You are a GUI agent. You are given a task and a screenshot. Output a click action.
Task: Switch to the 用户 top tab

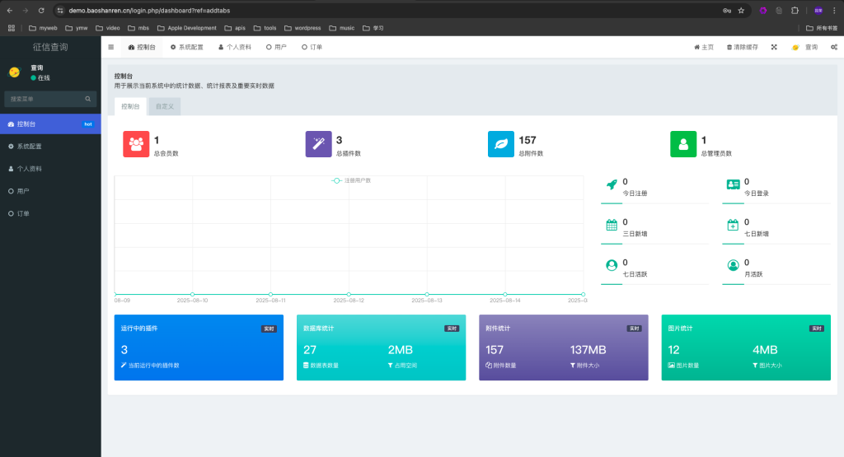tap(276, 47)
